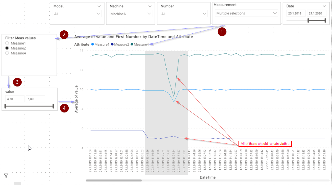The width and height of the screenshot is (332, 185).
Task: Click the y-axis label 6
Action: pyautogui.click(x=82, y=128)
